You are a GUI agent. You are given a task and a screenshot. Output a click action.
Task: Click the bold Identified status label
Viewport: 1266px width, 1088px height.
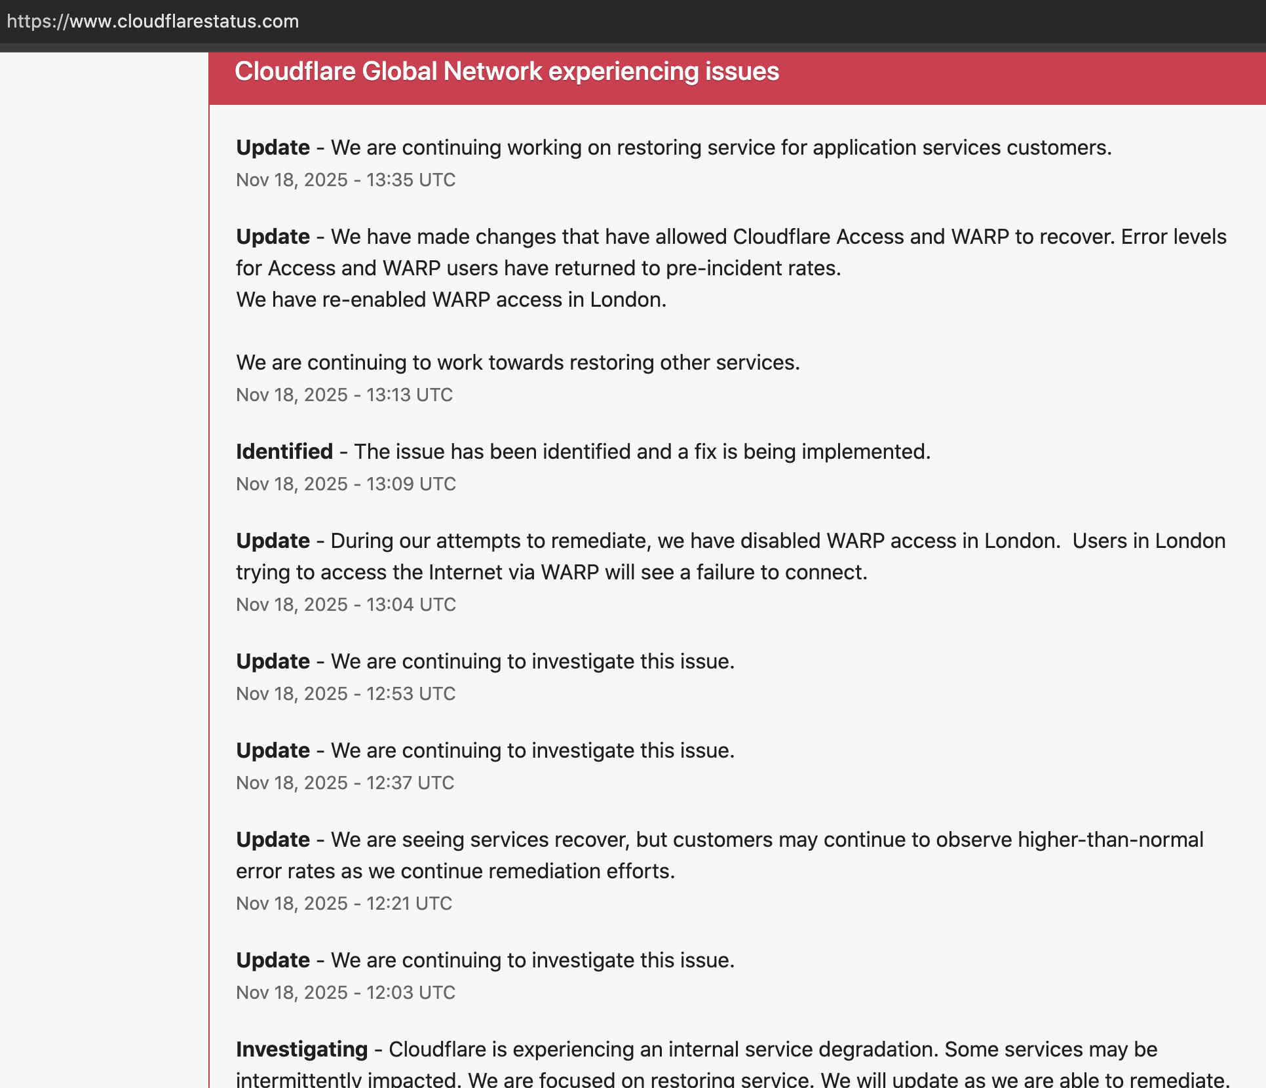(284, 452)
